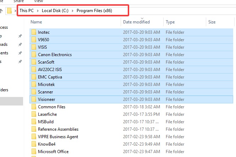Screen dimensions: 236x157
Task: Select the KnowBe4 folder name
Action: click(x=46, y=144)
